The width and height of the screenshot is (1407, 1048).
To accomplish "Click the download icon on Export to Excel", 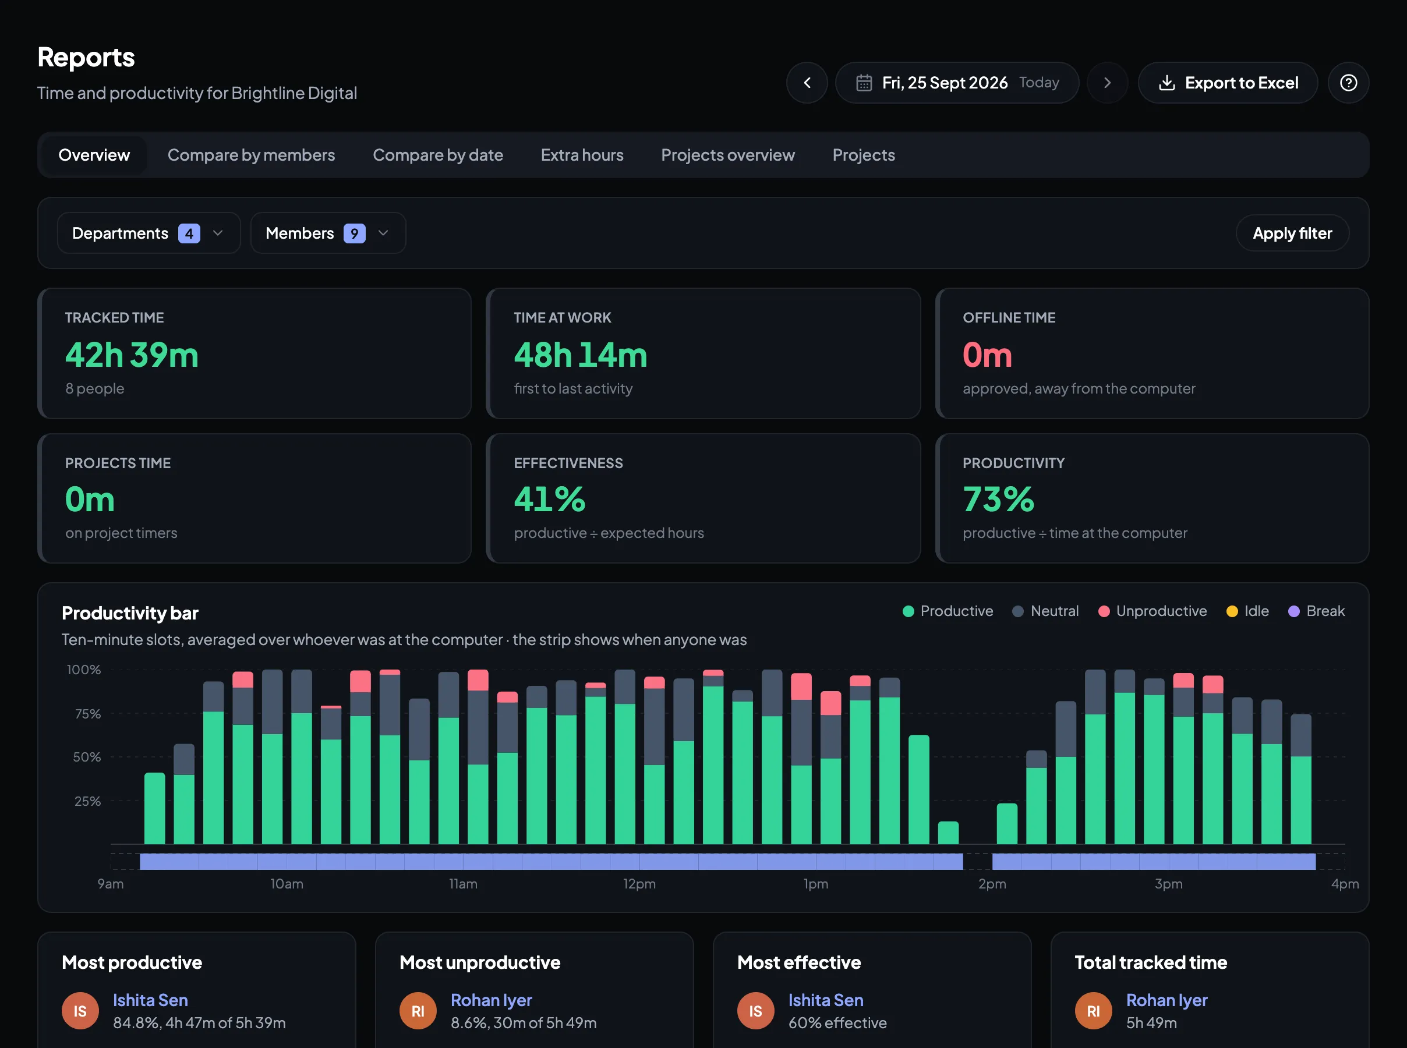I will click(x=1166, y=83).
